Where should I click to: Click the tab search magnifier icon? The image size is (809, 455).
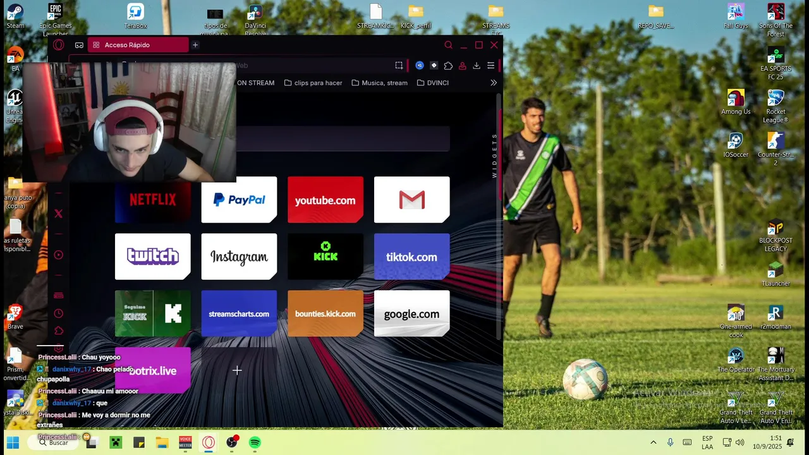pos(448,45)
